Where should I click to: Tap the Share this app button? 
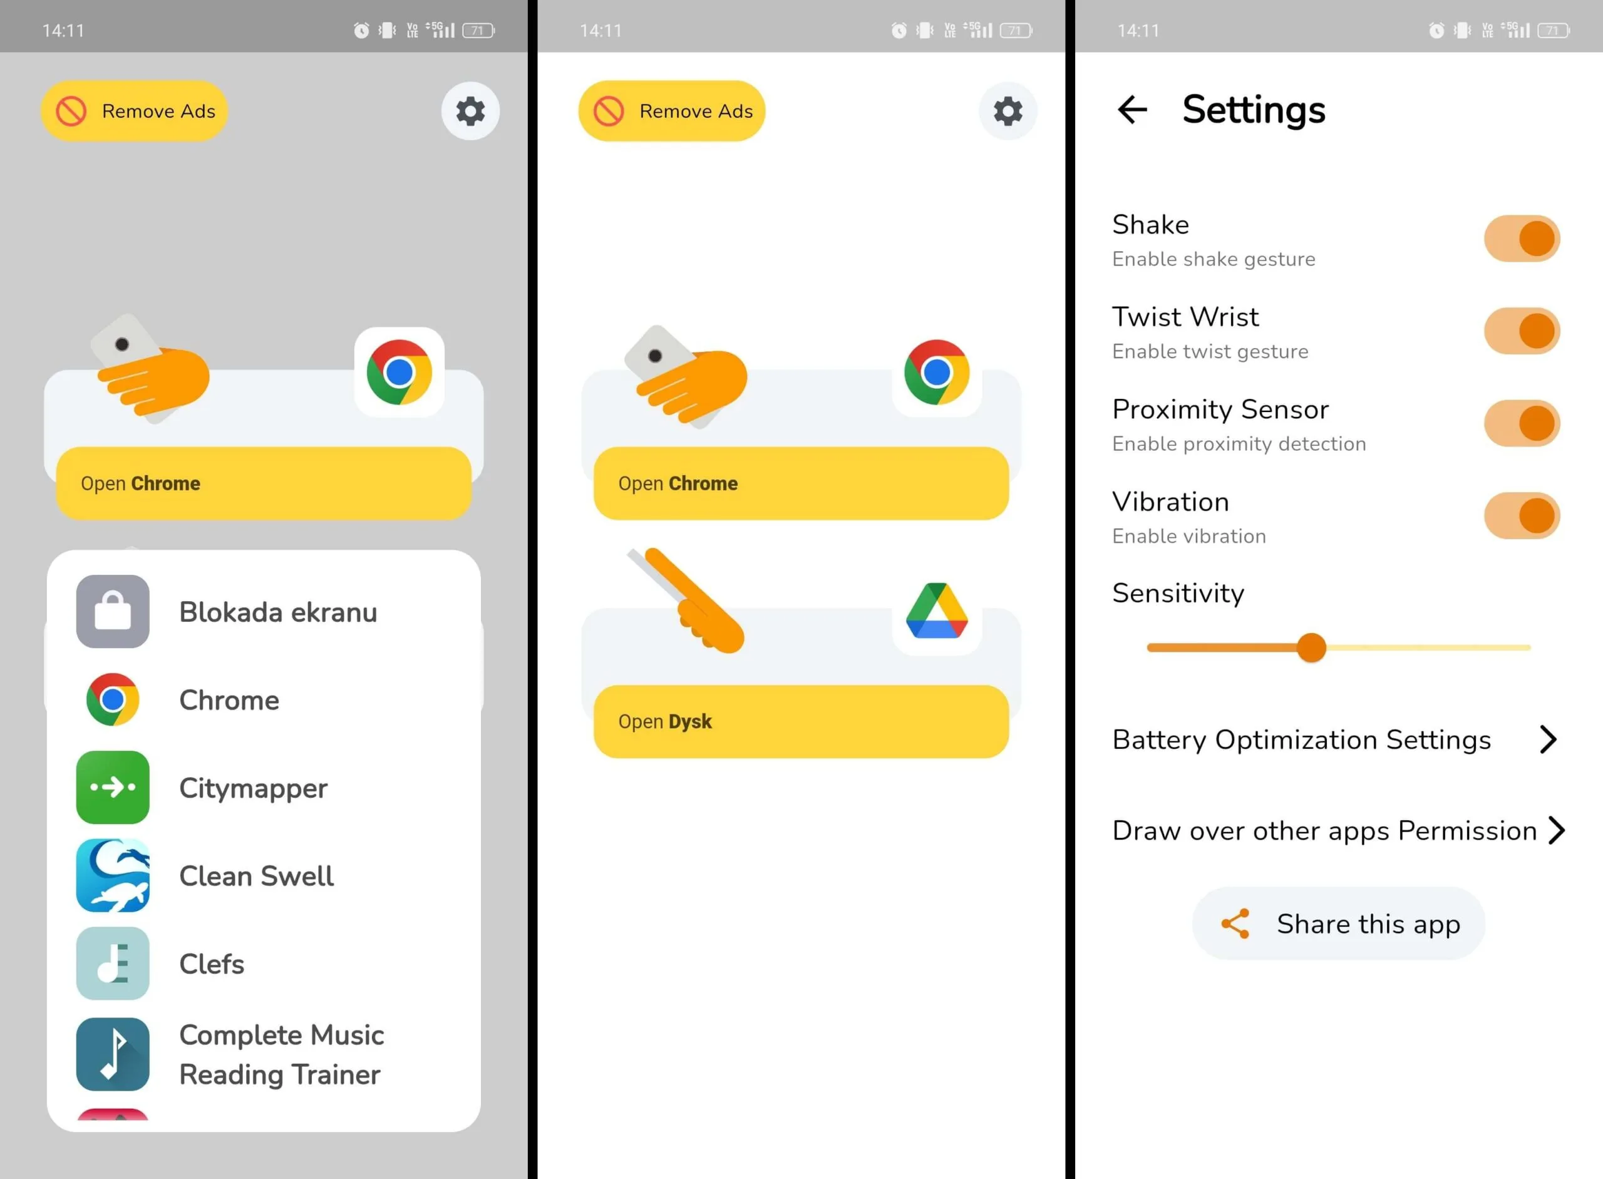[x=1337, y=924]
